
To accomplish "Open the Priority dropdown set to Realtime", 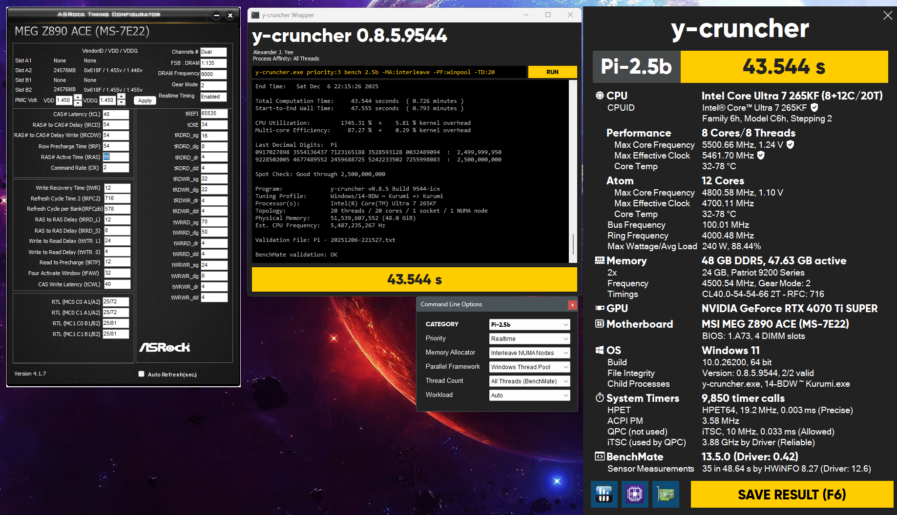I will tap(530, 338).
